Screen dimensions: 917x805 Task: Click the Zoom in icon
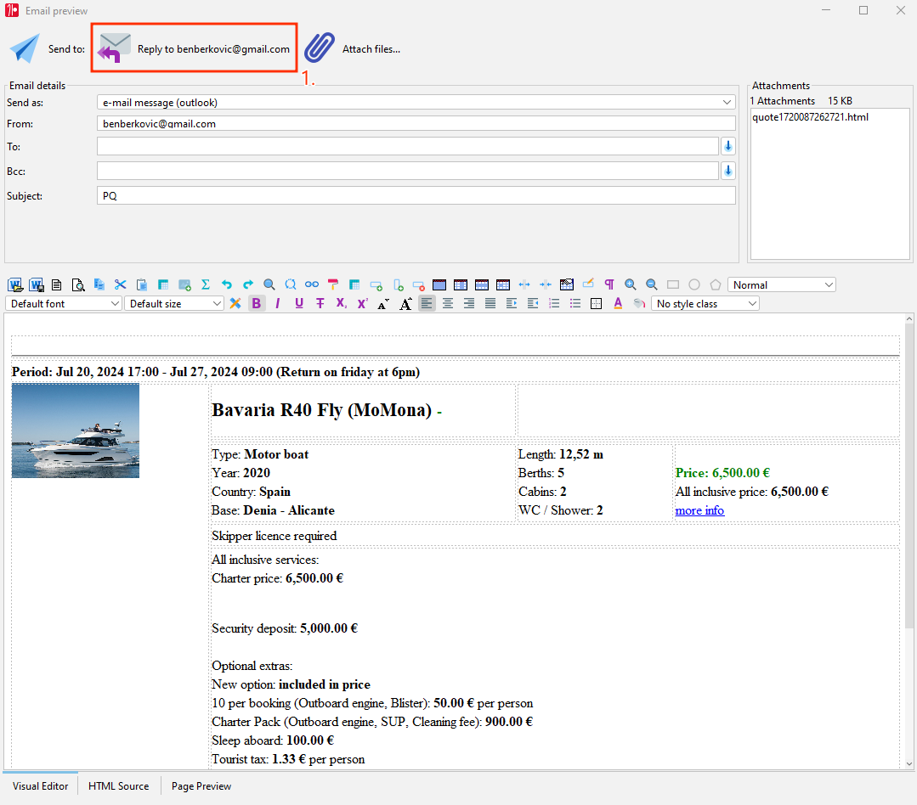pos(631,284)
